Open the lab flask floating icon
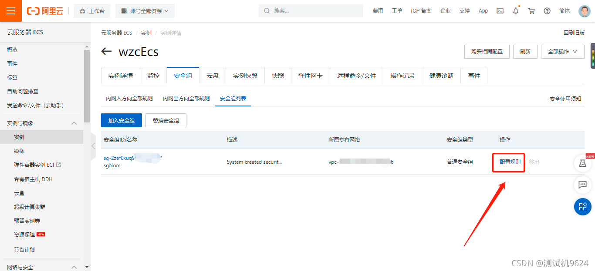This screenshot has height=271, width=595. click(582, 163)
